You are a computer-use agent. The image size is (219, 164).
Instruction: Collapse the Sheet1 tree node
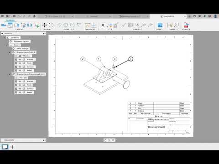coord(7,45)
